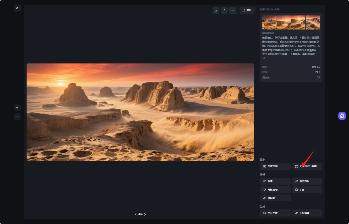This screenshot has height=224, width=349.
Task: Apply HD 超清 upscaling
Action: (275, 181)
